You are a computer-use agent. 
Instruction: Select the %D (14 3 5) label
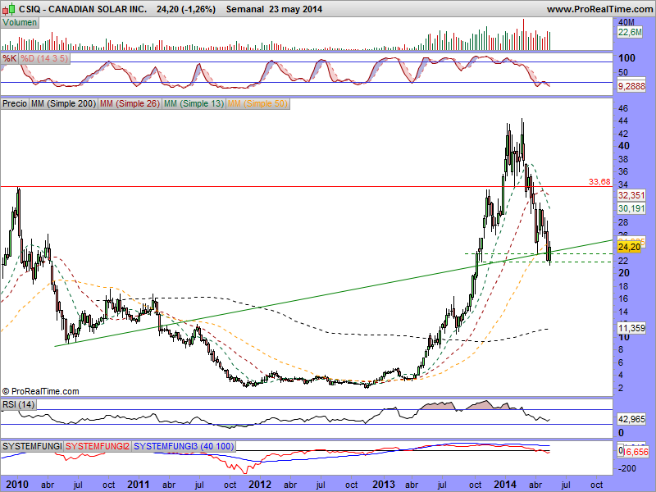pyautogui.click(x=44, y=58)
